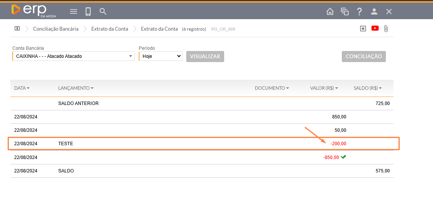Open the user profile icon
The width and height of the screenshot is (433, 205).
[374, 11]
